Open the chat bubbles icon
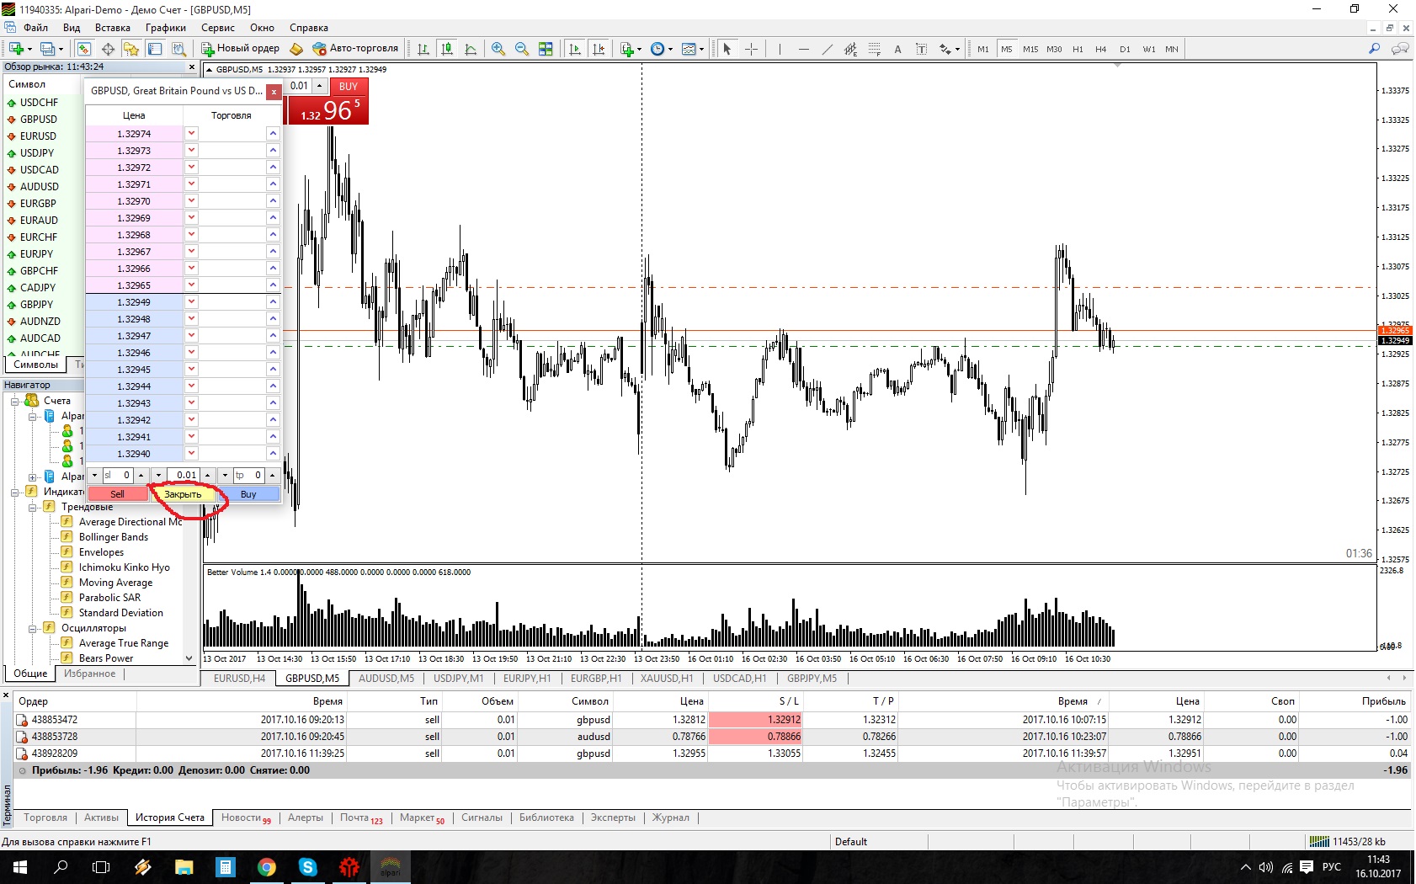Screen dimensions: 1416x884 coord(1400,49)
